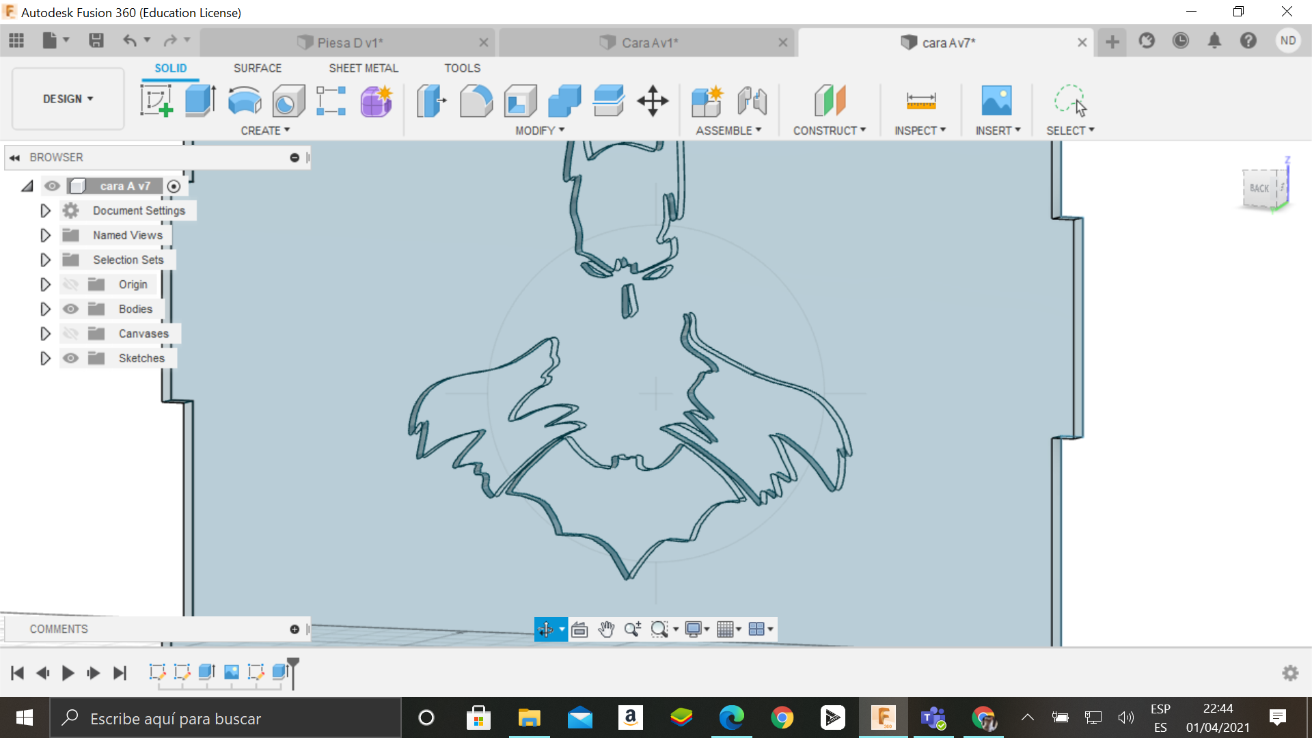
Task: Switch to the SHEET METAL tab
Action: 364,68
